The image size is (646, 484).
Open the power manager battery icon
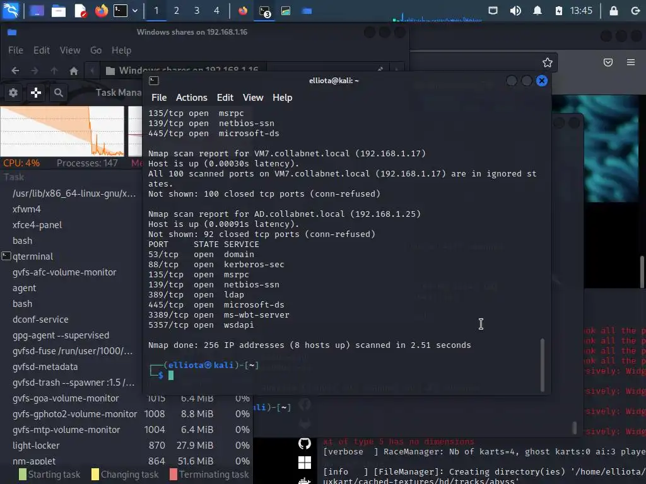559,11
